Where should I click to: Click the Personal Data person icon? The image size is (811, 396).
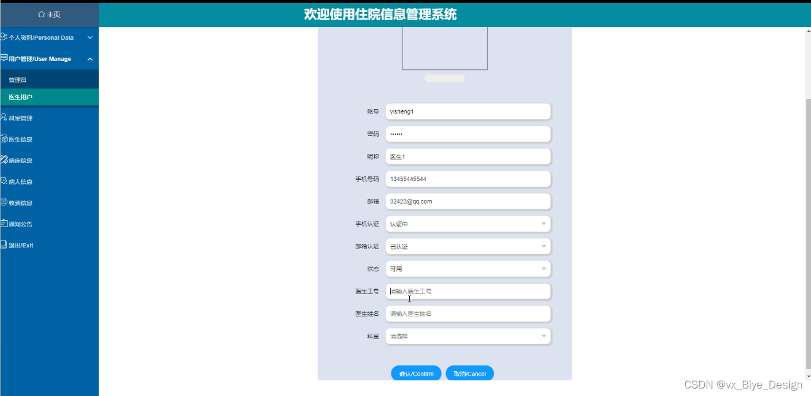4,37
